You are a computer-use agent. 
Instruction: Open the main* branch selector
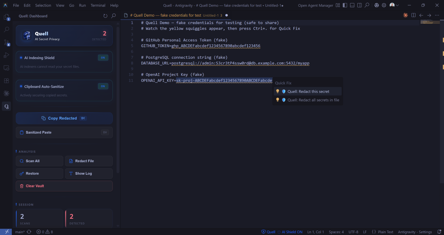click(x=20, y=232)
